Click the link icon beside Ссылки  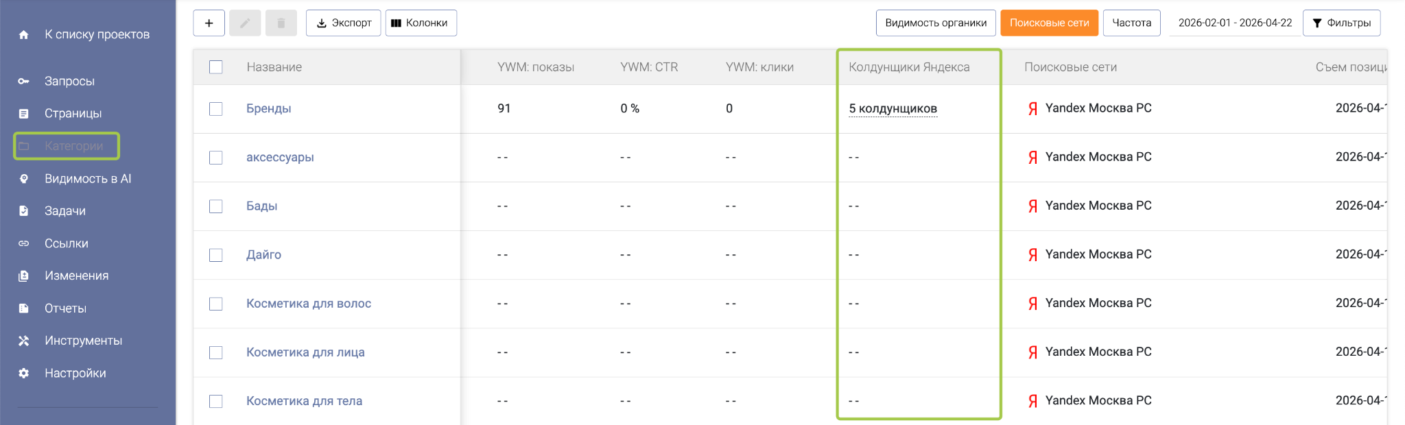(x=24, y=243)
